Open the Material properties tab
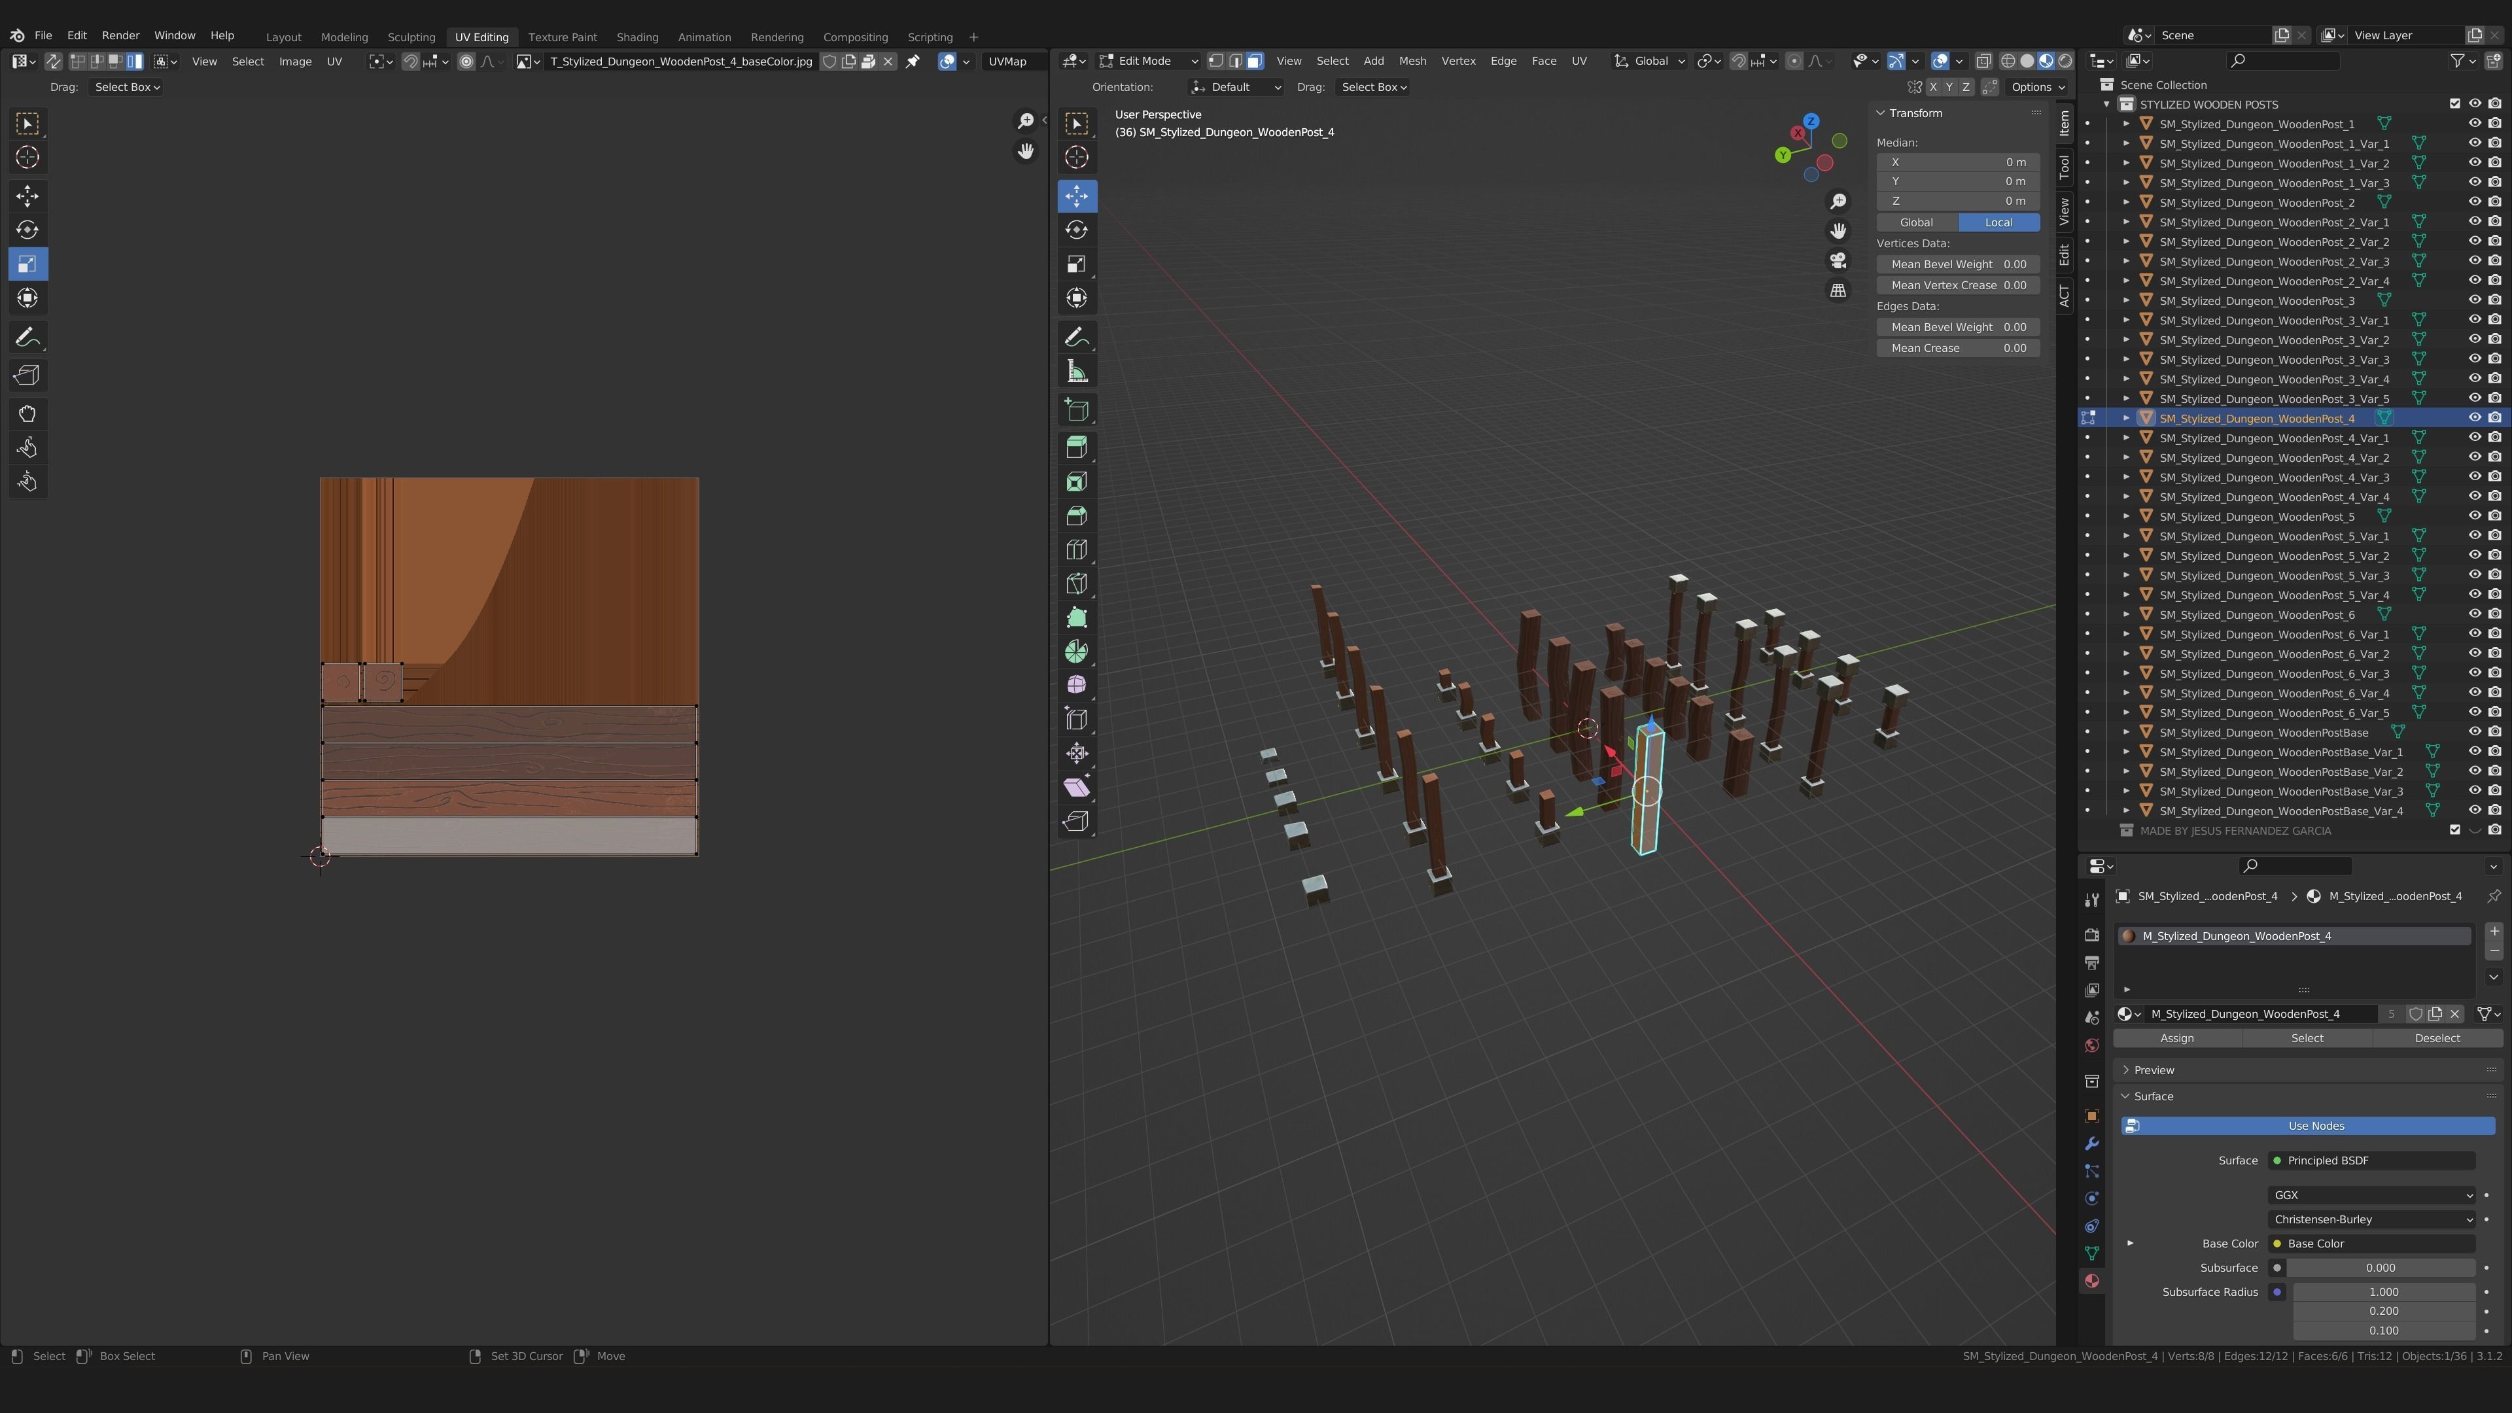Image resolution: width=2512 pixels, height=1413 pixels. point(2092,1282)
